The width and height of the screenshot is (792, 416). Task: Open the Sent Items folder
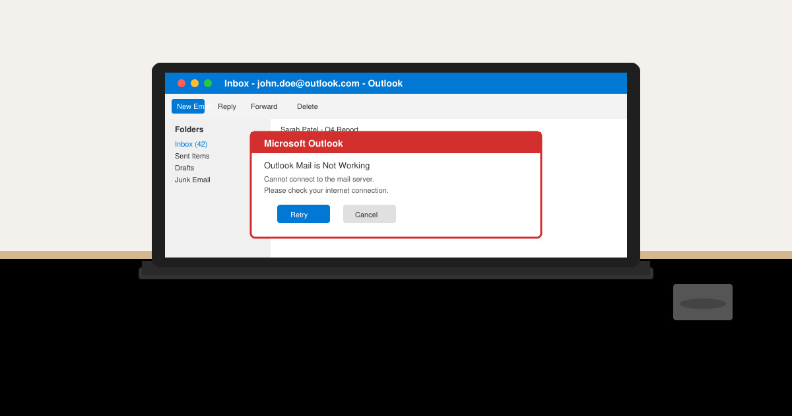pos(192,156)
